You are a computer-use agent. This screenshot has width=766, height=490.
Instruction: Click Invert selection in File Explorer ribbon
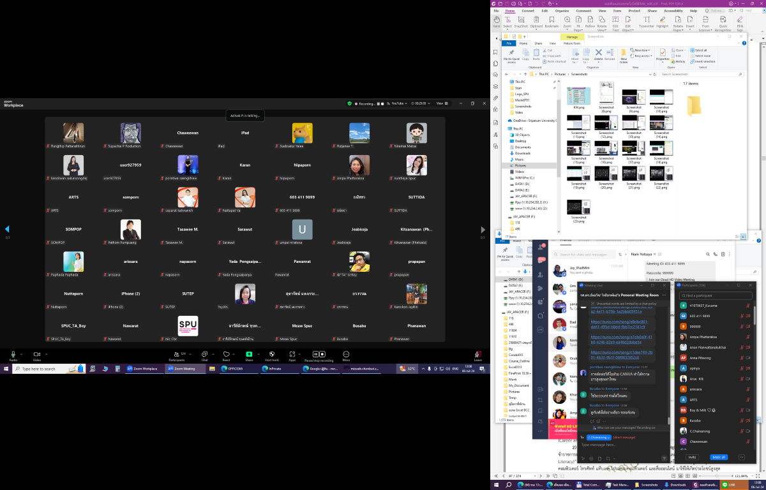(x=703, y=61)
